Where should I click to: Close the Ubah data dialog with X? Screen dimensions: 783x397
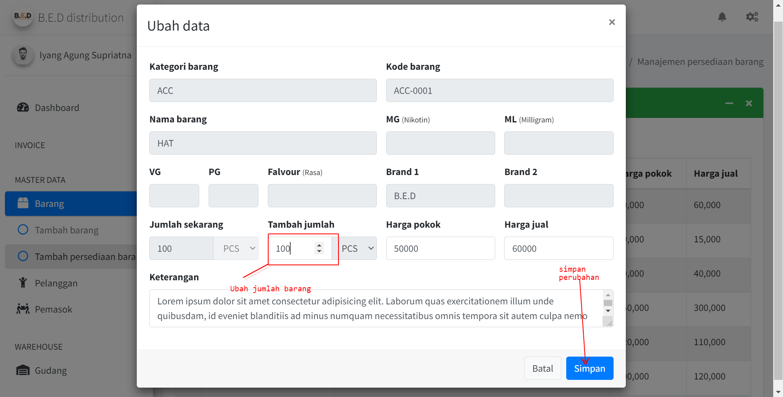612,22
